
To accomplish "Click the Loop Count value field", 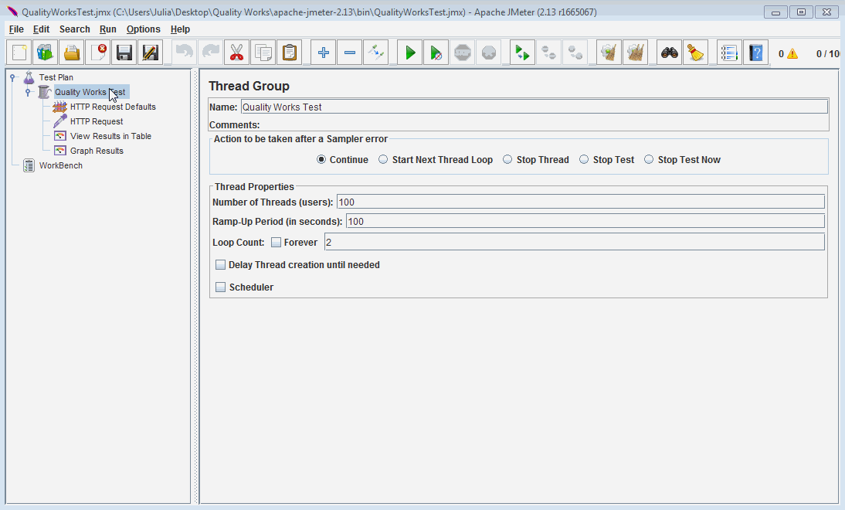I will 575,242.
